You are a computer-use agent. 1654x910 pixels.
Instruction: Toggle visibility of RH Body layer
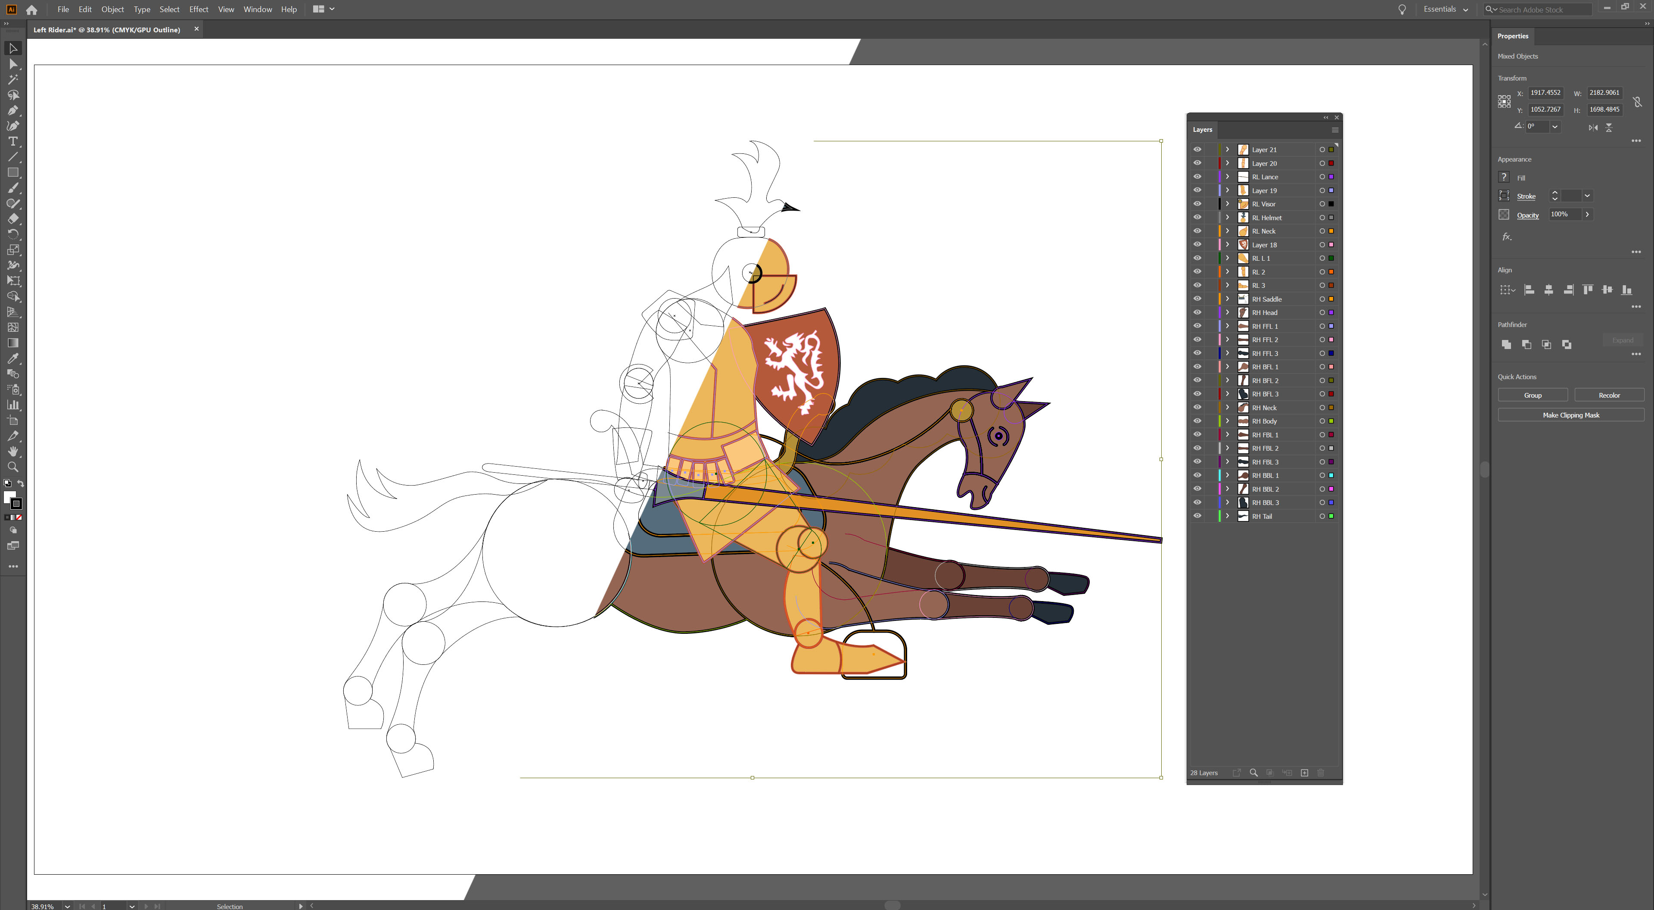[x=1197, y=421]
